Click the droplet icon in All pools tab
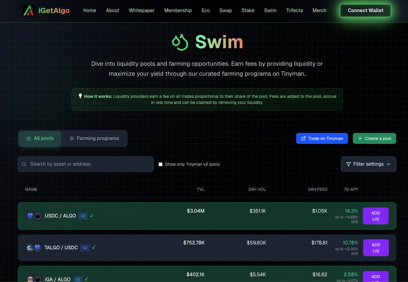The height and width of the screenshot is (282, 408). point(29,139)
